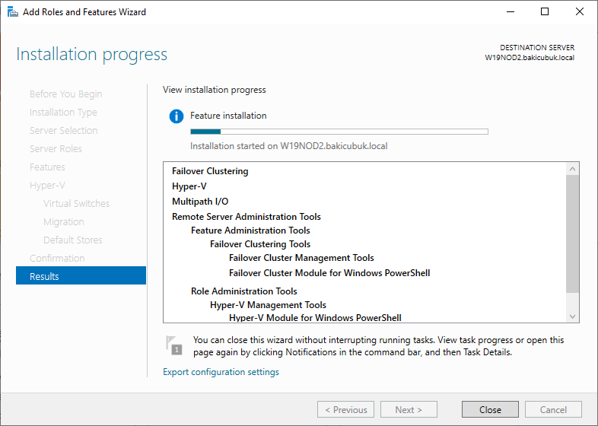Click the Close button at bottom
598x426 pixels.
pyautogui.click(x=490, y=409)
